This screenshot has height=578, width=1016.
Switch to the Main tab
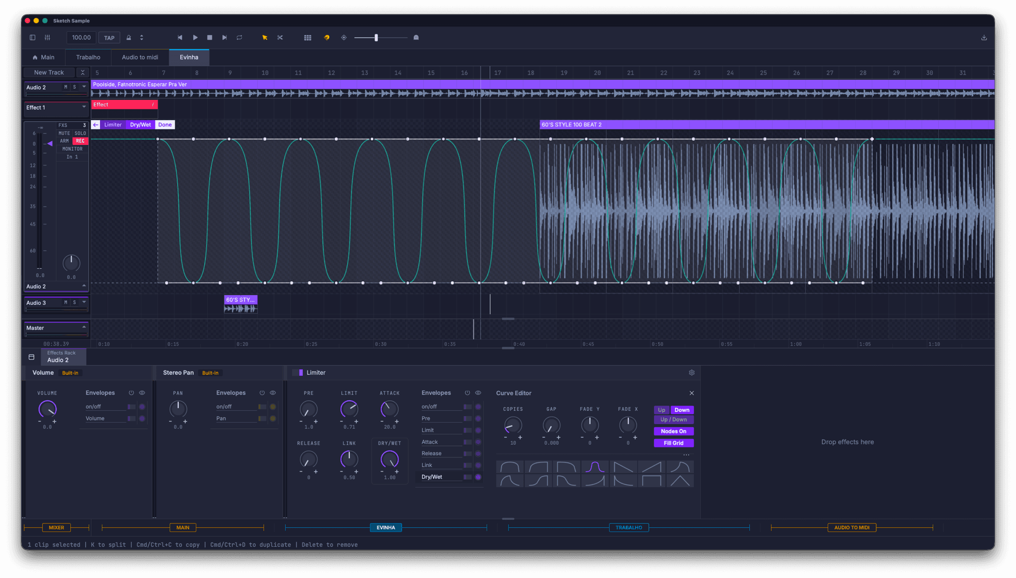(43, 57)
